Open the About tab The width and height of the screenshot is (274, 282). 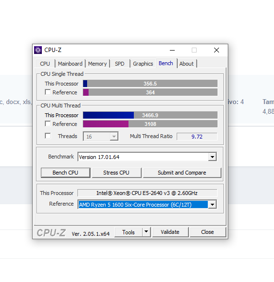(x=186, y=64)
